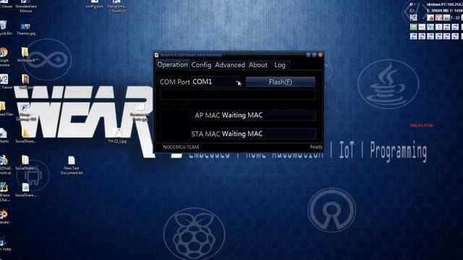This screenshot has height=260, width=463.
Task: Select the Blender desktop icon
Action: 4,217
